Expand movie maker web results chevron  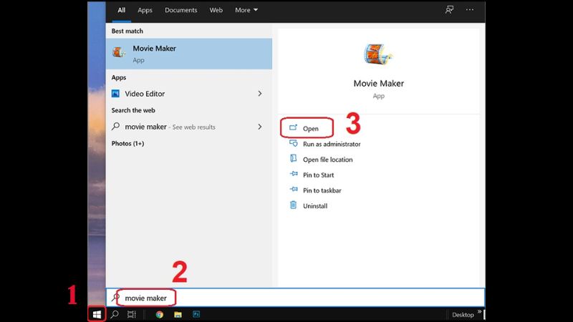260,127
